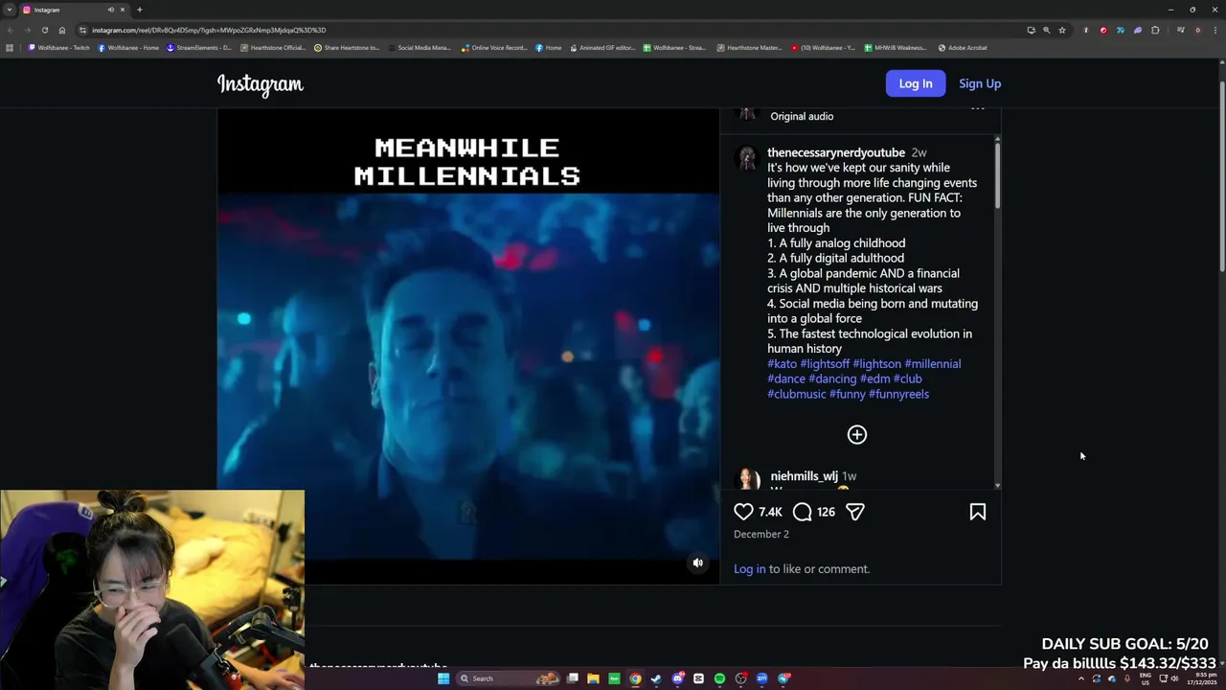1226x690 pixels.
Task: Open the #dance hashtag
Action: click(x=786, y=379)
